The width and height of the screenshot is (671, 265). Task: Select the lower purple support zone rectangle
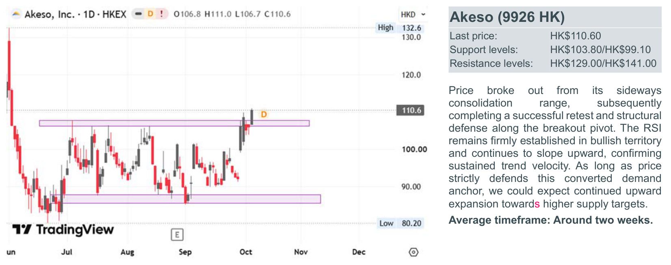coord(186,199)
